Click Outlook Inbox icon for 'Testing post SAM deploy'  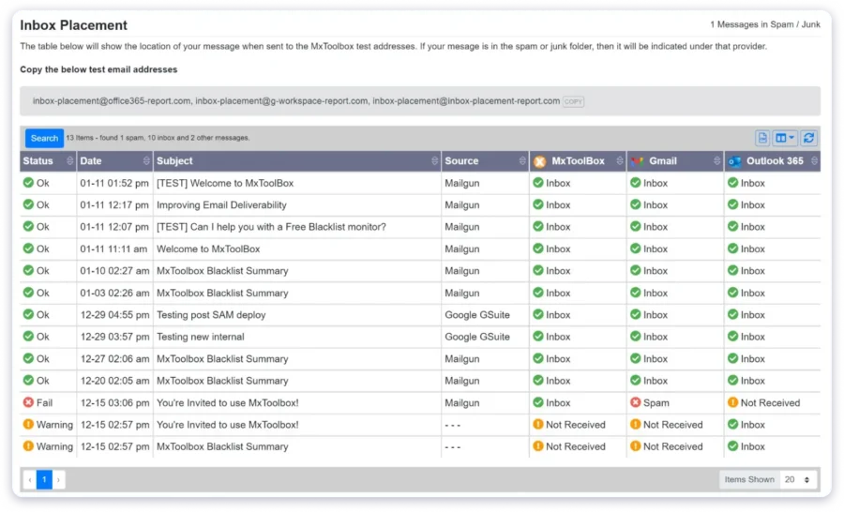[x=732, y=314]
